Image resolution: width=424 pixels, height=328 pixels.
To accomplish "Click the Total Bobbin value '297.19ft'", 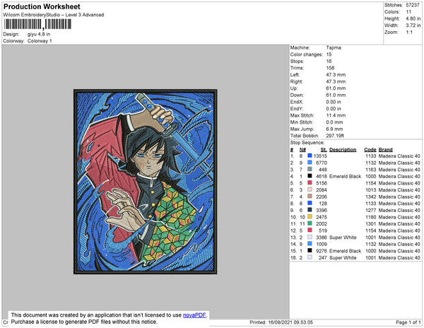I will click(335, 136).
